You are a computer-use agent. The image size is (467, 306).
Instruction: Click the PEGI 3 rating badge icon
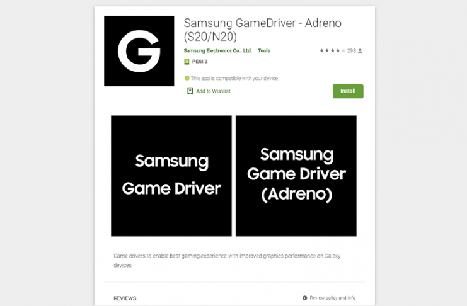[x=187, y=62]
